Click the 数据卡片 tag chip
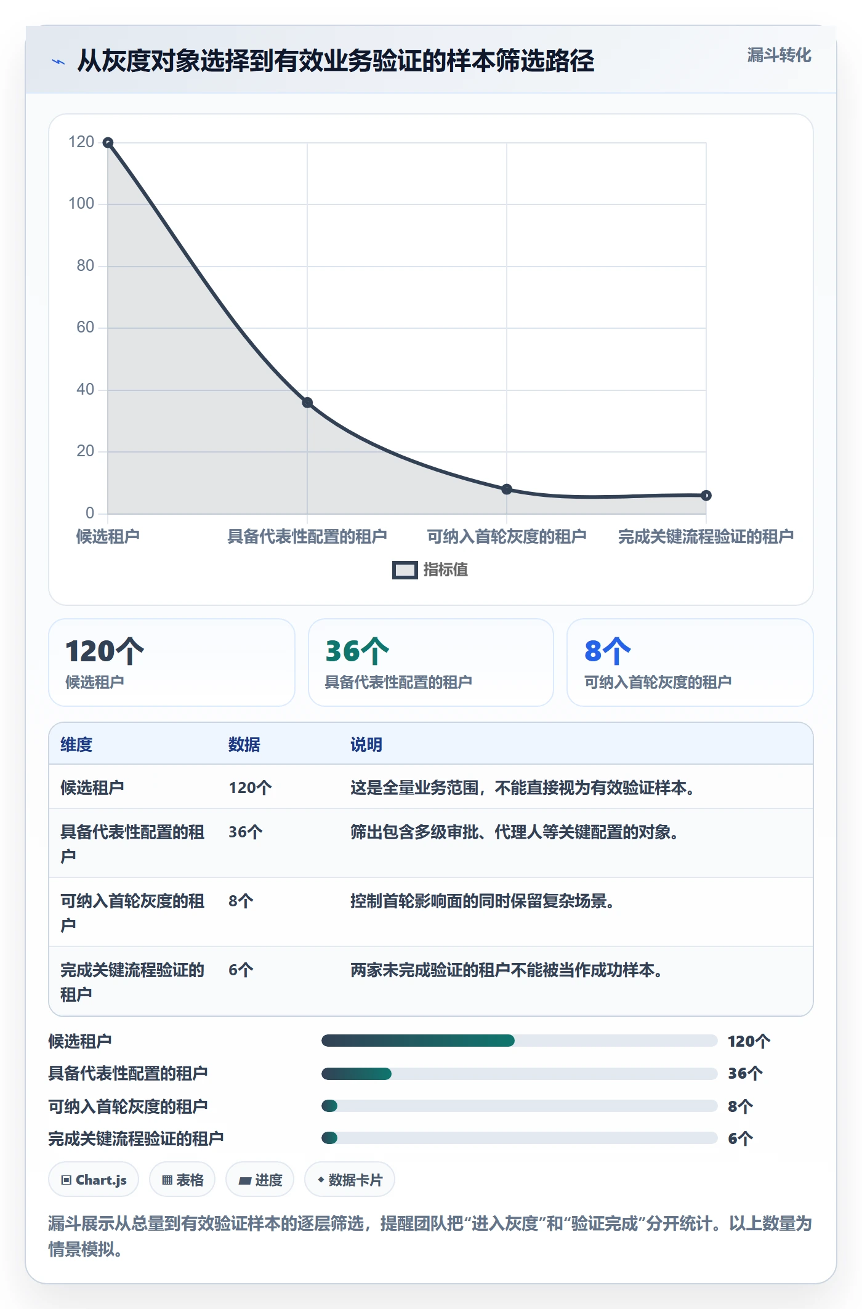Screen dimensions: 862x1309 pyautogui.click(x=350, y=1180)
